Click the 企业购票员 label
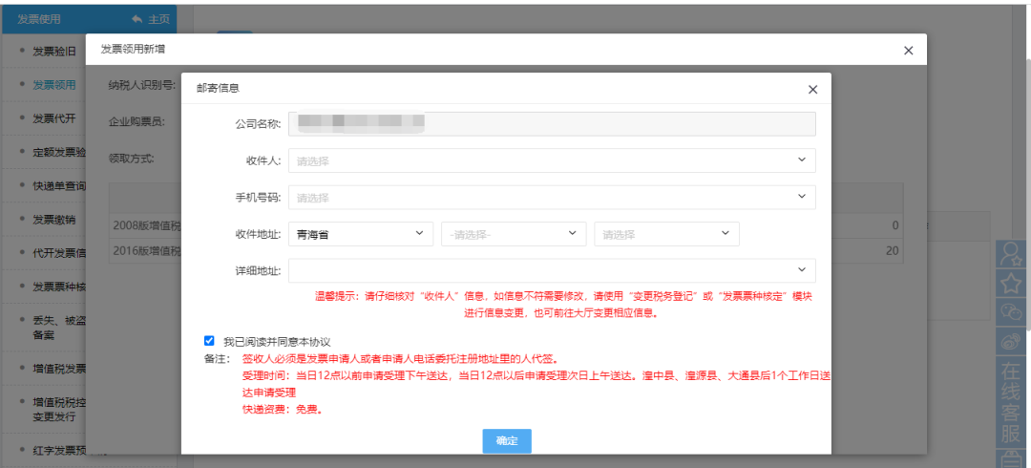The width and height of the screenshot is (1031, 468). [x=137, y=121]
